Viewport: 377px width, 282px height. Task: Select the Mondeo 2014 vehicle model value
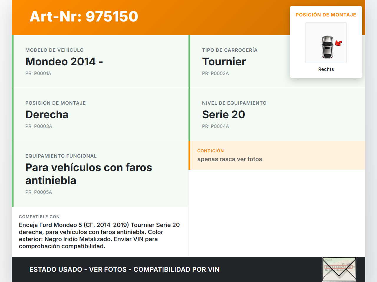(x=64, y=62)
